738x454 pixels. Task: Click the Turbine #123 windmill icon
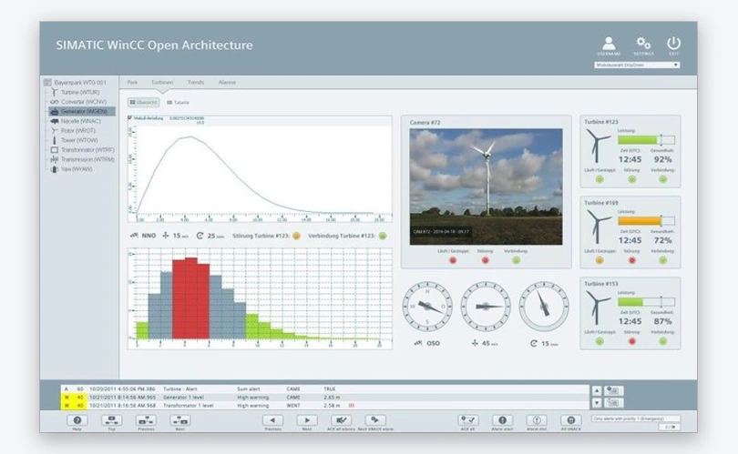point(598,146)
